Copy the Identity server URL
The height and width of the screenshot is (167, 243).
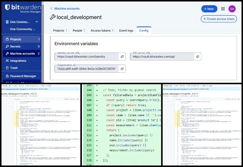[122, 57]
